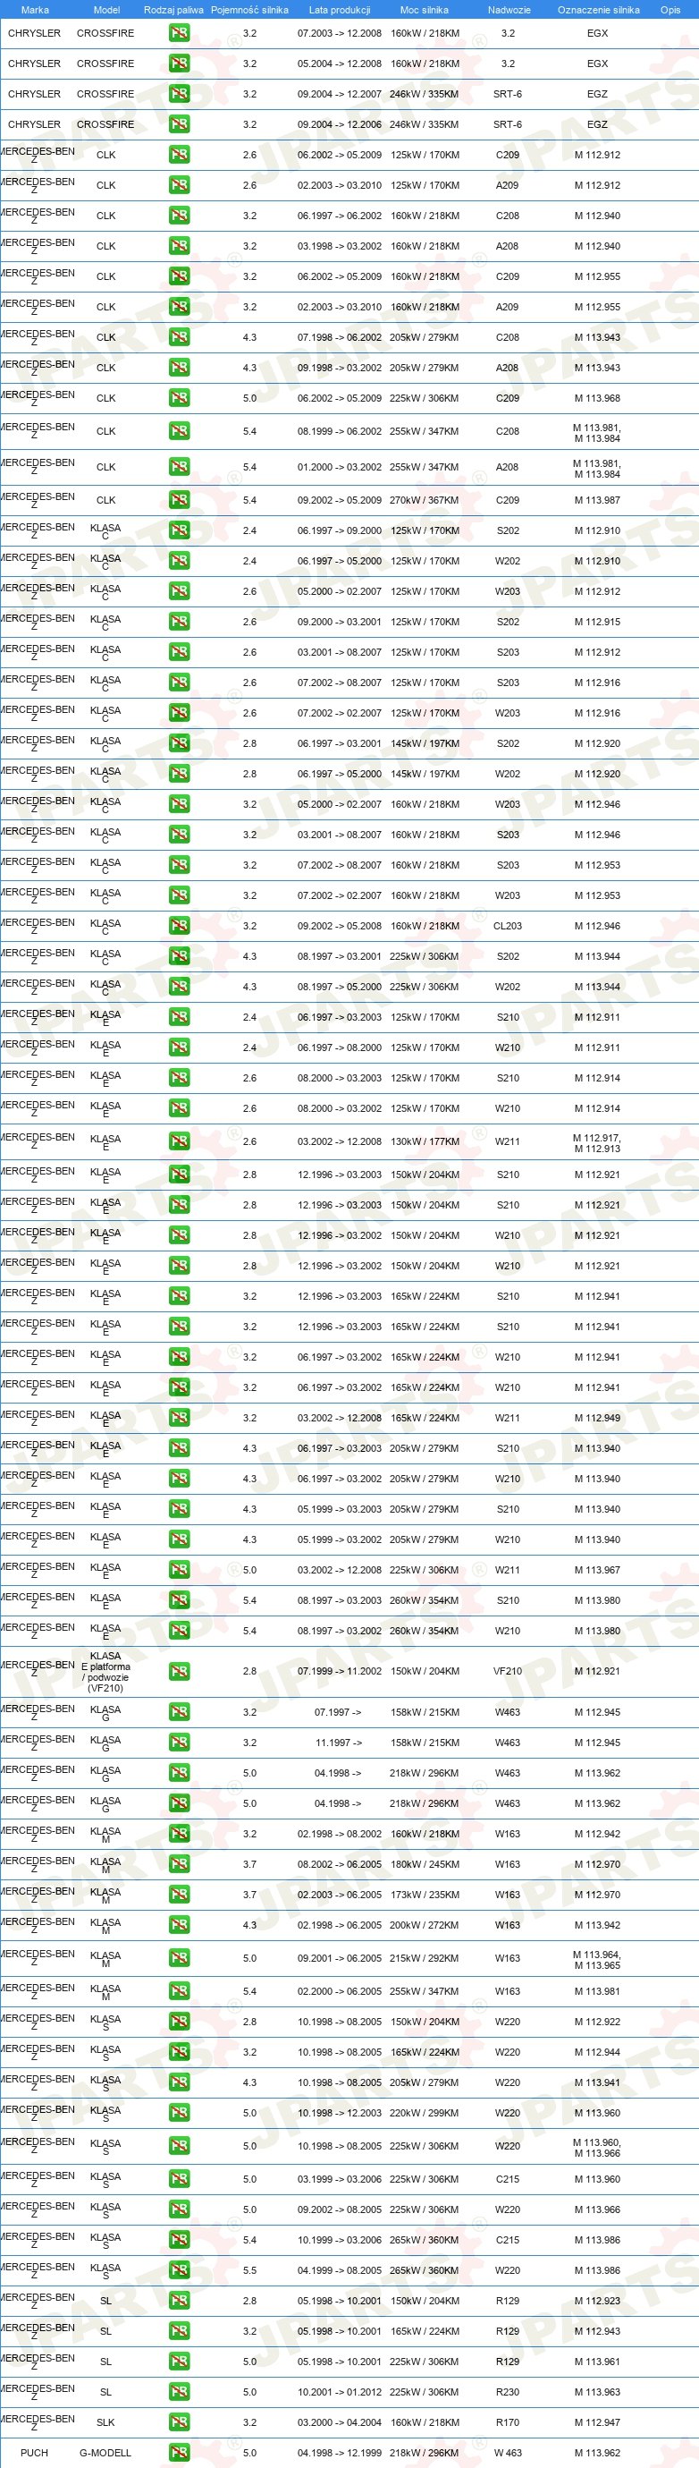699x2468 pixels.
Task: Click fuel icon in Klasa M 5.4 row
Action: [x=179, y=1991]
